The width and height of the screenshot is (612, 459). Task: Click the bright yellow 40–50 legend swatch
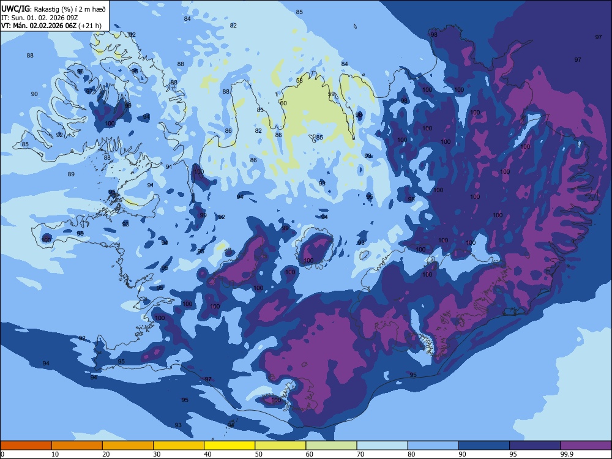coord(229,446)
